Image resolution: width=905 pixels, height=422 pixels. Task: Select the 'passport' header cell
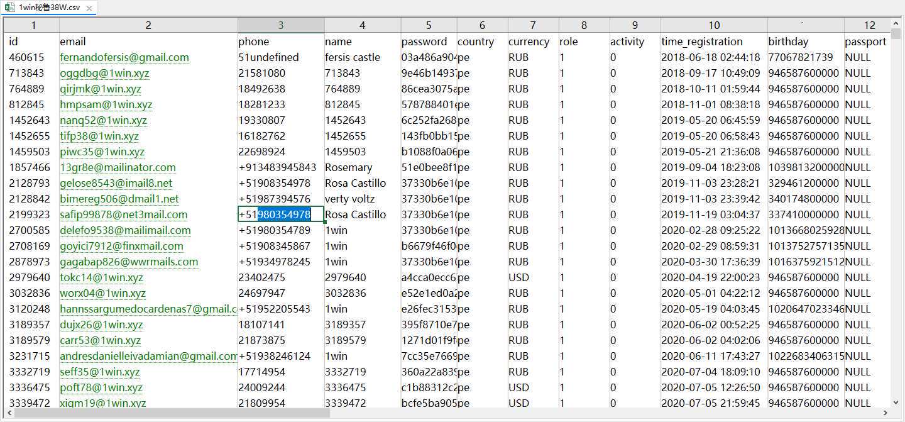(867, 42)
